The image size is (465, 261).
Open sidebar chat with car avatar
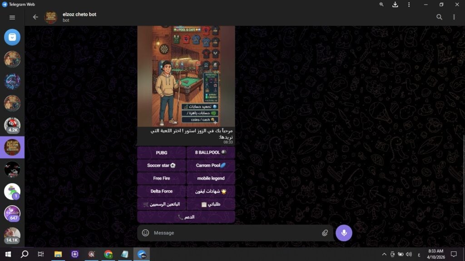click(x=12, y=169)
